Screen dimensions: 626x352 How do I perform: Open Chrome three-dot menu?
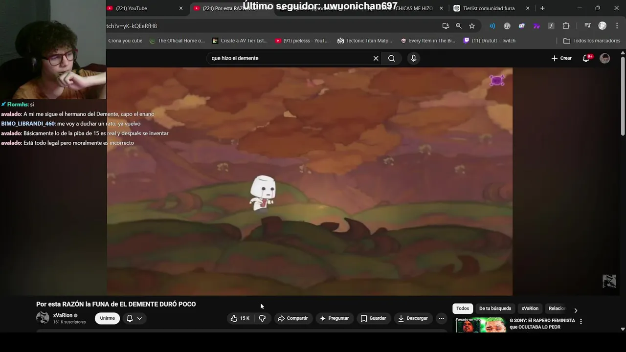coord(616,26)
